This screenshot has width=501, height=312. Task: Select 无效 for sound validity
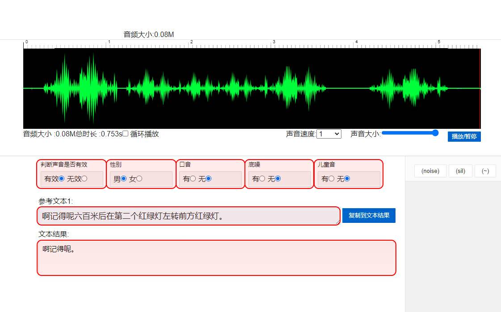[84, 179]
